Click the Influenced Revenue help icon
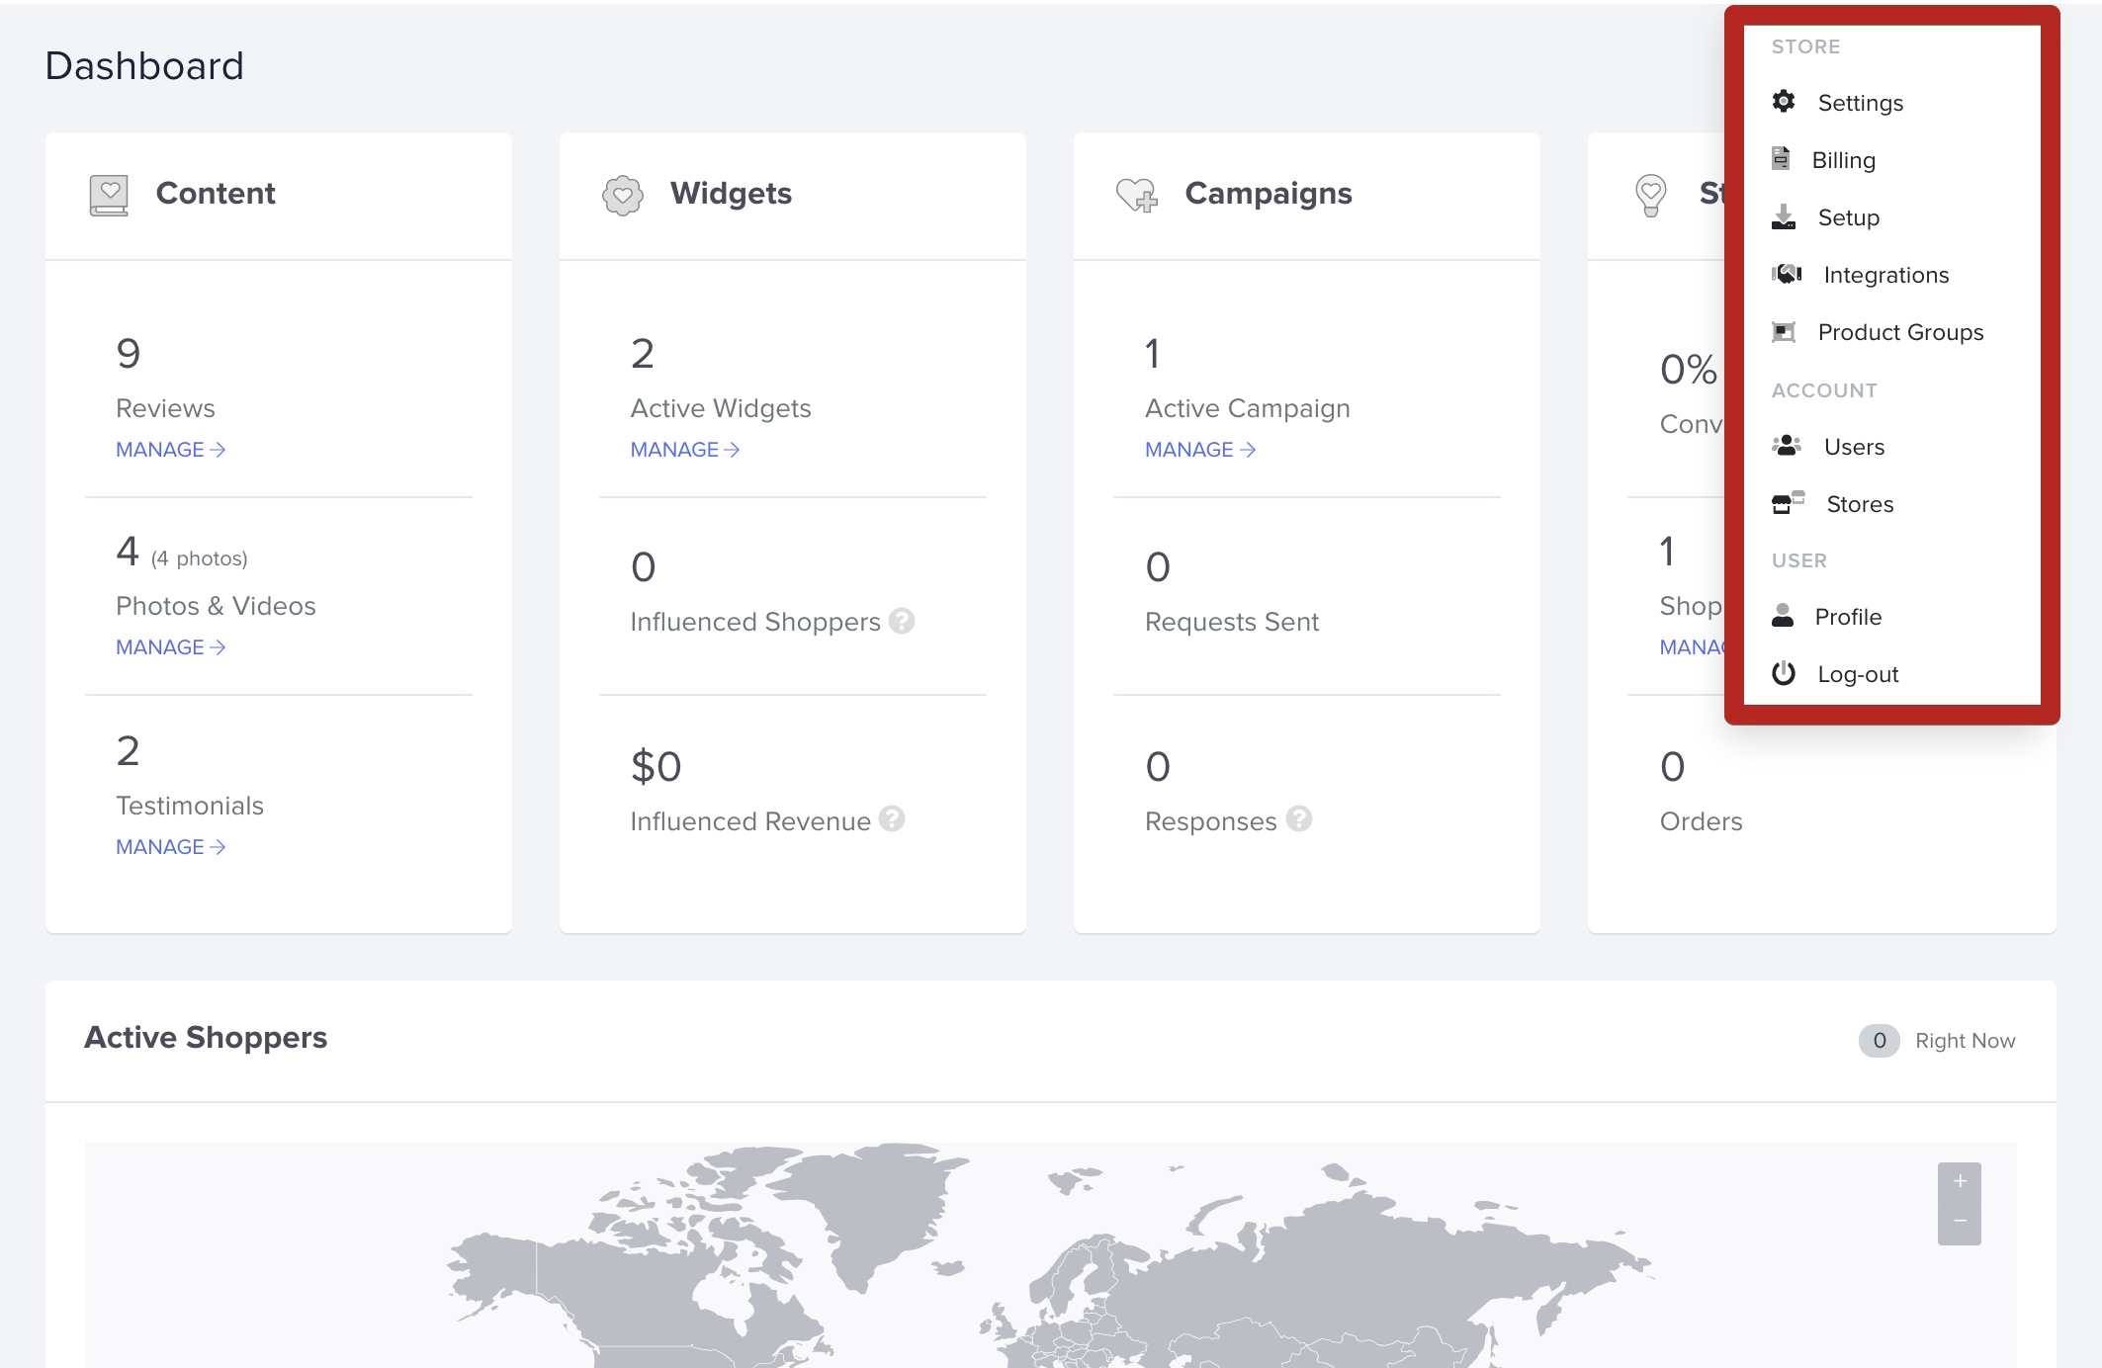Screen dimensions: 2102x1368 coord(892,819)
